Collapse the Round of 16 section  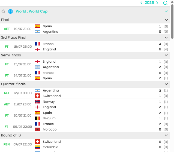pos(166,135)
